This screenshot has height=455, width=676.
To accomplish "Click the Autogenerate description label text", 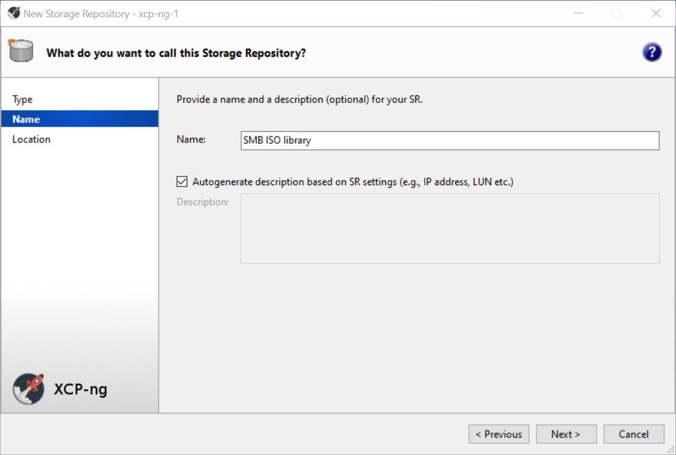I will click(352, 182).
